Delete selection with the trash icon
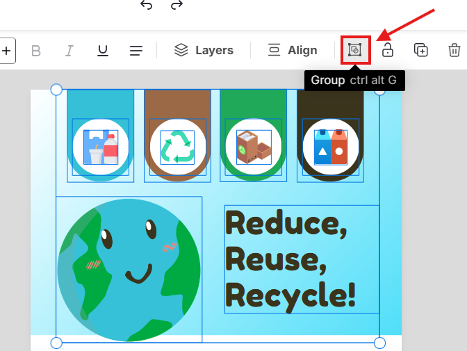This screenshot has width=467, height=351. 454,50
